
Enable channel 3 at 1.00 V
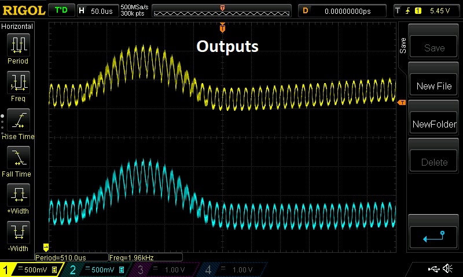165,269
